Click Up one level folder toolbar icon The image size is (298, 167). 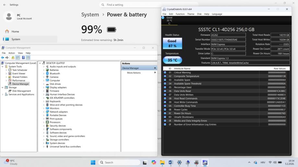pyautogui.click(x=13, y=57)
